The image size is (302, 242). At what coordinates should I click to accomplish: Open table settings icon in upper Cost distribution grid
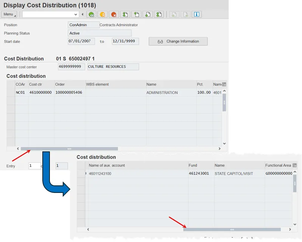coord(224,84)
